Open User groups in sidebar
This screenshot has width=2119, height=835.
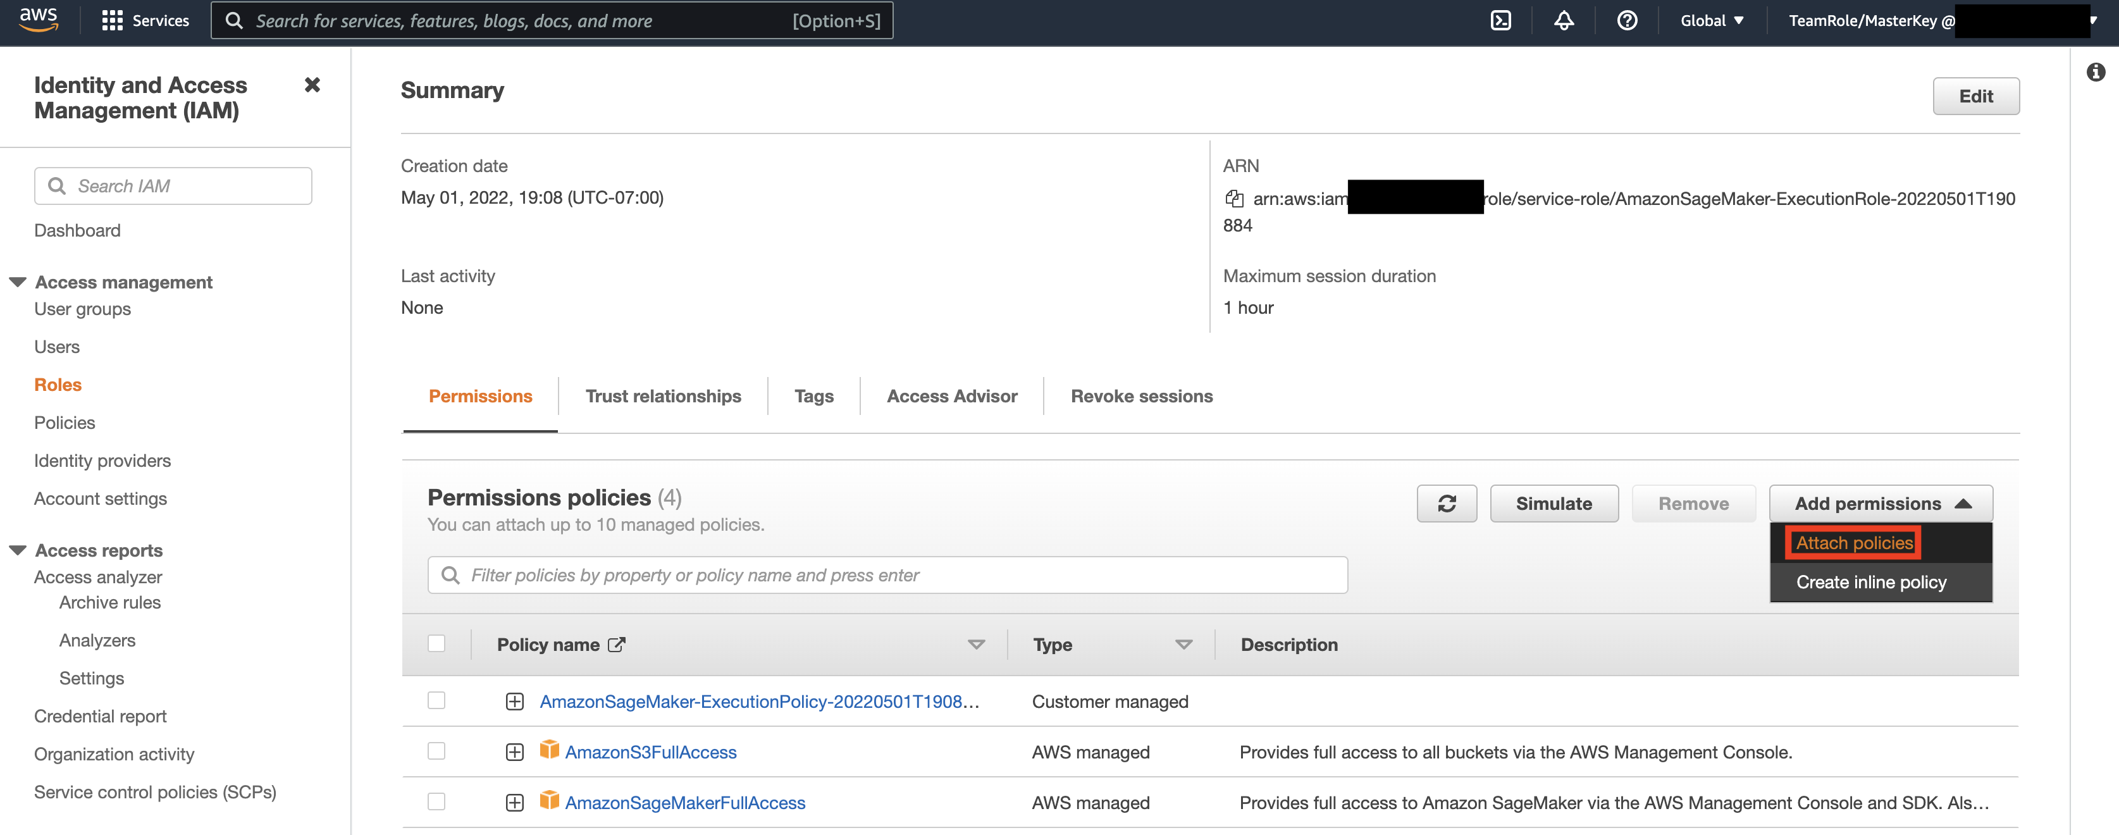82,309
